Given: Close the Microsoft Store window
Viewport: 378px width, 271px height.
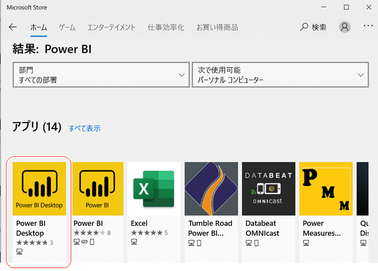Looking at the screenshot, I should pos(369,7).
